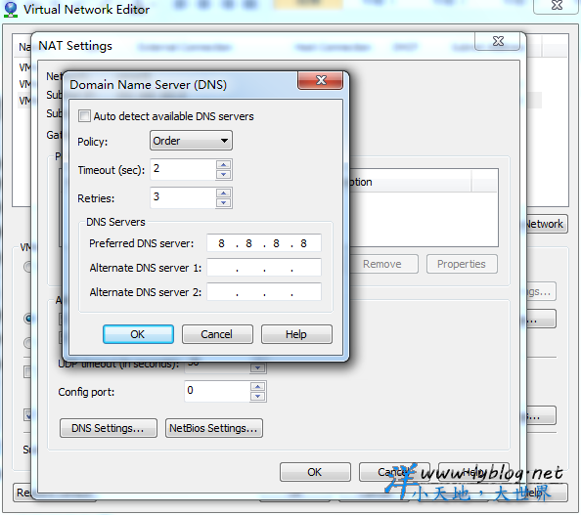Close the NAT Settings window
The image size is (581, 515).
pos(498,41)
